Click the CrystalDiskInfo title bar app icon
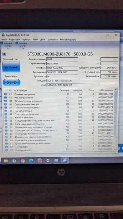Viewport: 123px width, 219px height. [3, 35]
